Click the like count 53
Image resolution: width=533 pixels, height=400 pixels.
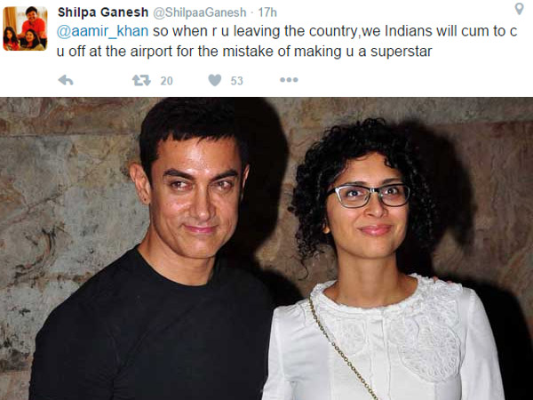pyautogui.click(x=236, y=81)
